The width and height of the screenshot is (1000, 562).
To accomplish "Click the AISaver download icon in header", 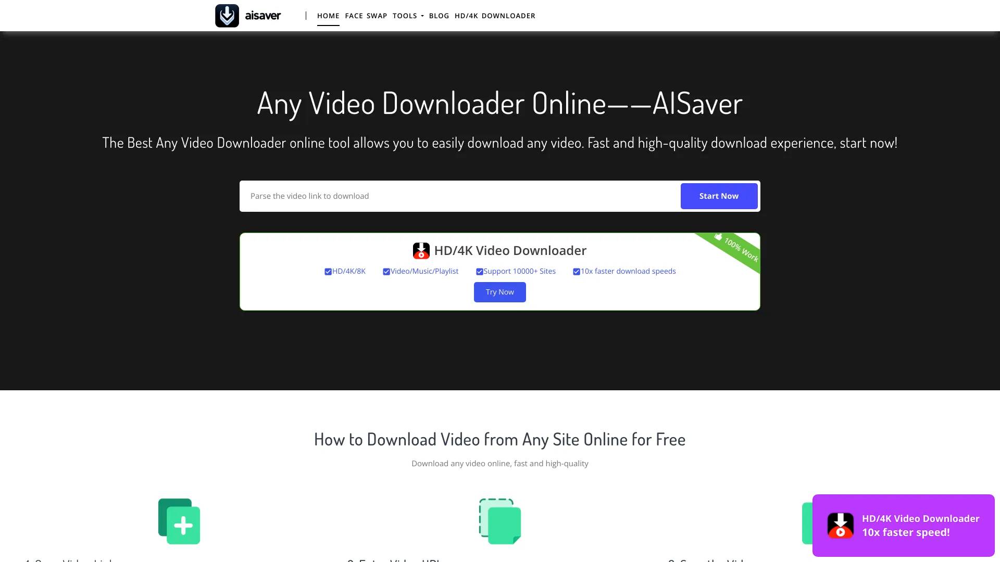I will 227,15.
